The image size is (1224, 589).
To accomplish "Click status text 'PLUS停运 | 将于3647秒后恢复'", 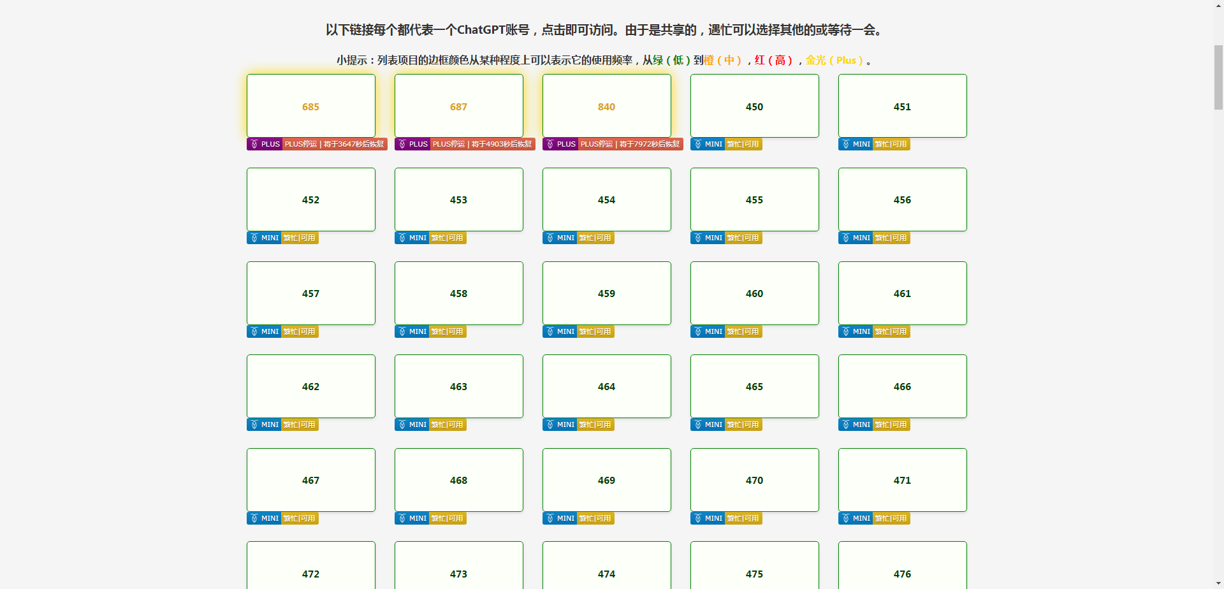I will (x=335, y=144).
